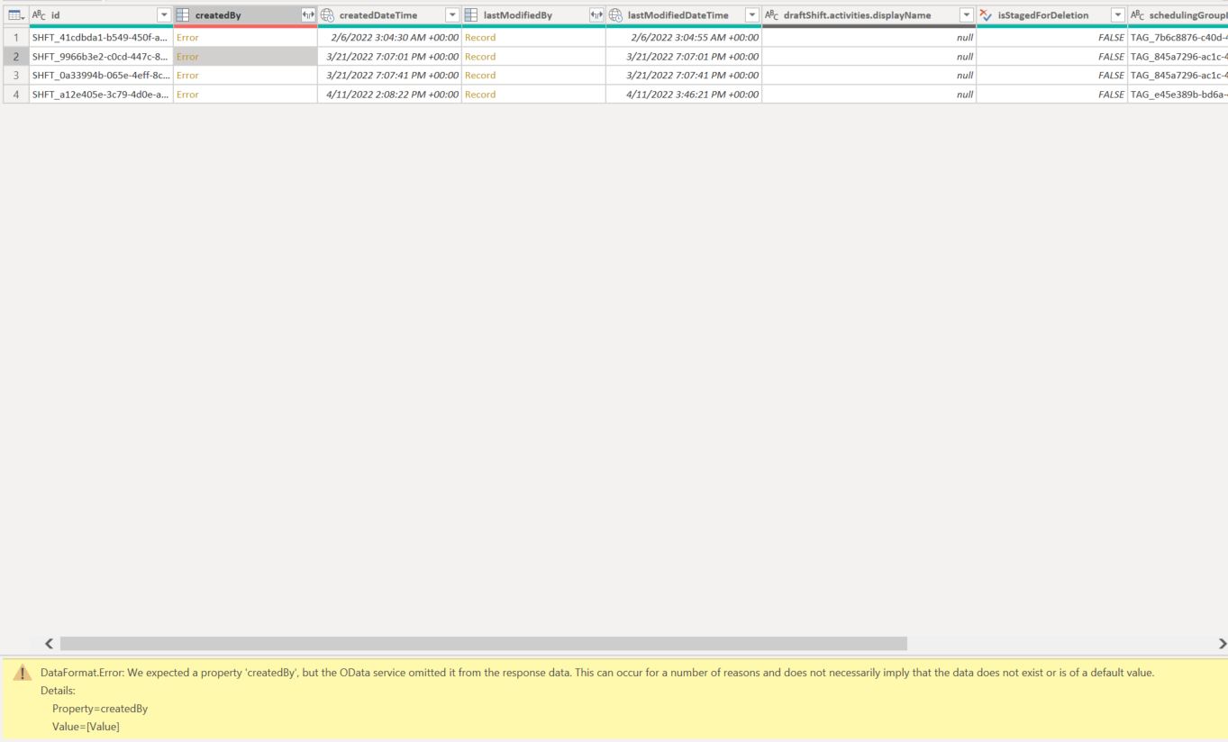1228x742 pixels.
Task: Select the TAG_7b6c8876 cell
Action: 1178,38
